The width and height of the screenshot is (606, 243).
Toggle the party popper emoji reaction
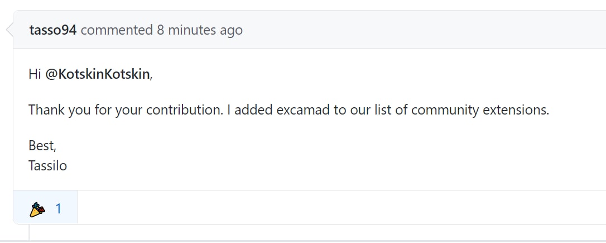(45, 209)
